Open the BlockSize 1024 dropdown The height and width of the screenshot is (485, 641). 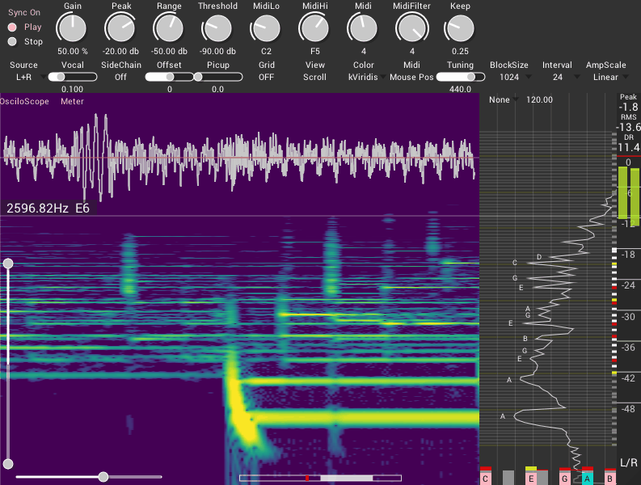click(513, 77)
